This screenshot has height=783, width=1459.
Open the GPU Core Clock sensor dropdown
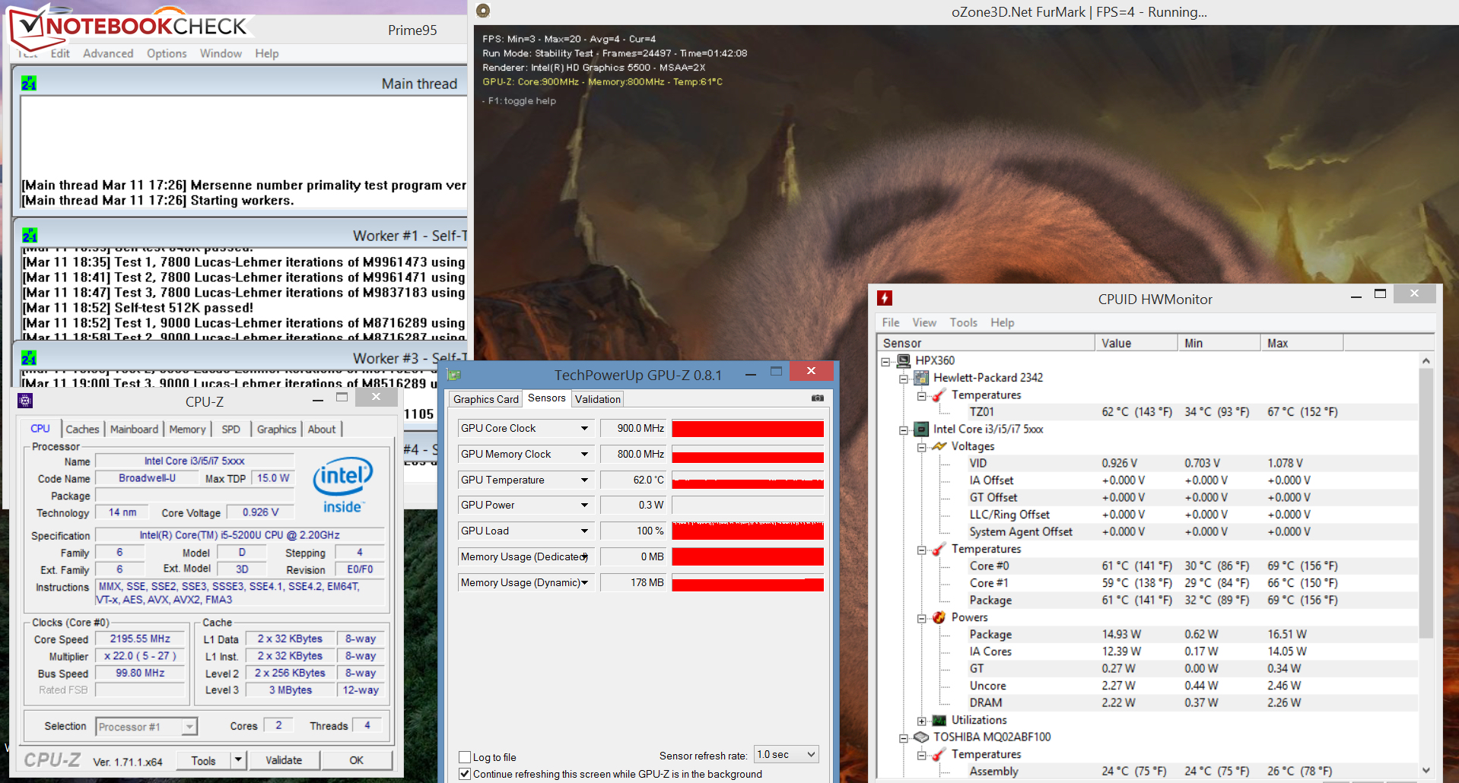click(584, 429)
